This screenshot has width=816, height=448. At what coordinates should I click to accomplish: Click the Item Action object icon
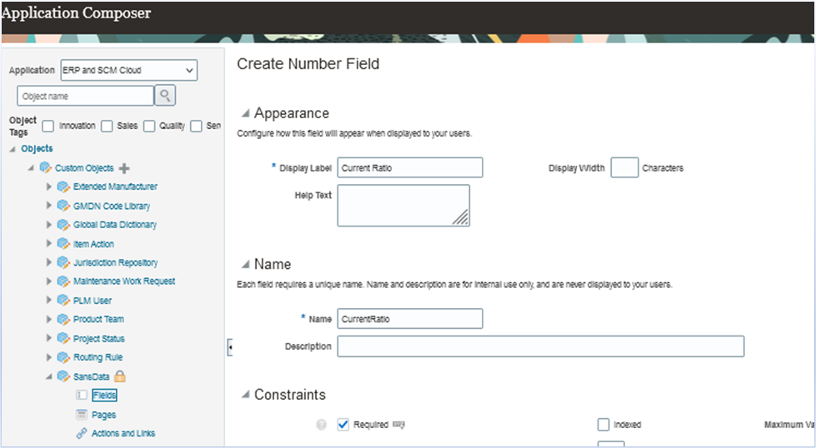63,244
